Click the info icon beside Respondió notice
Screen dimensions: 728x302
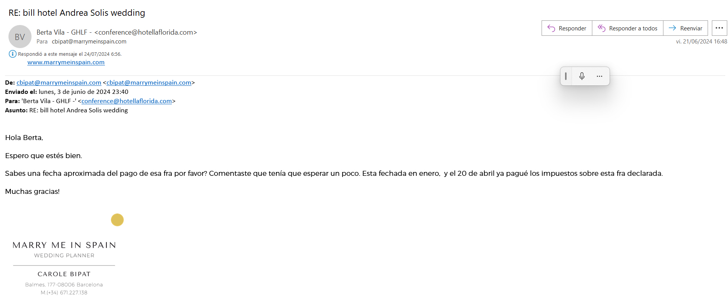pyautogui.click(x=12, y=54)
